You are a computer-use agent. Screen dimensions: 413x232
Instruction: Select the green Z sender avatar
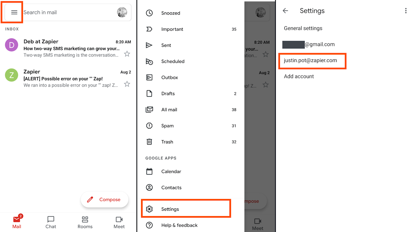click(12, 75)
